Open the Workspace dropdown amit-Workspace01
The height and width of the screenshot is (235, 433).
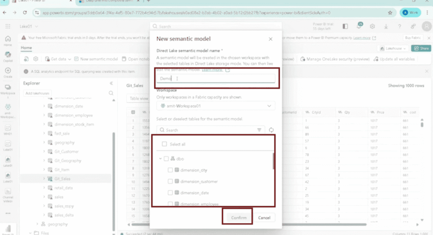pyautogui.click(x=215, y=106)
